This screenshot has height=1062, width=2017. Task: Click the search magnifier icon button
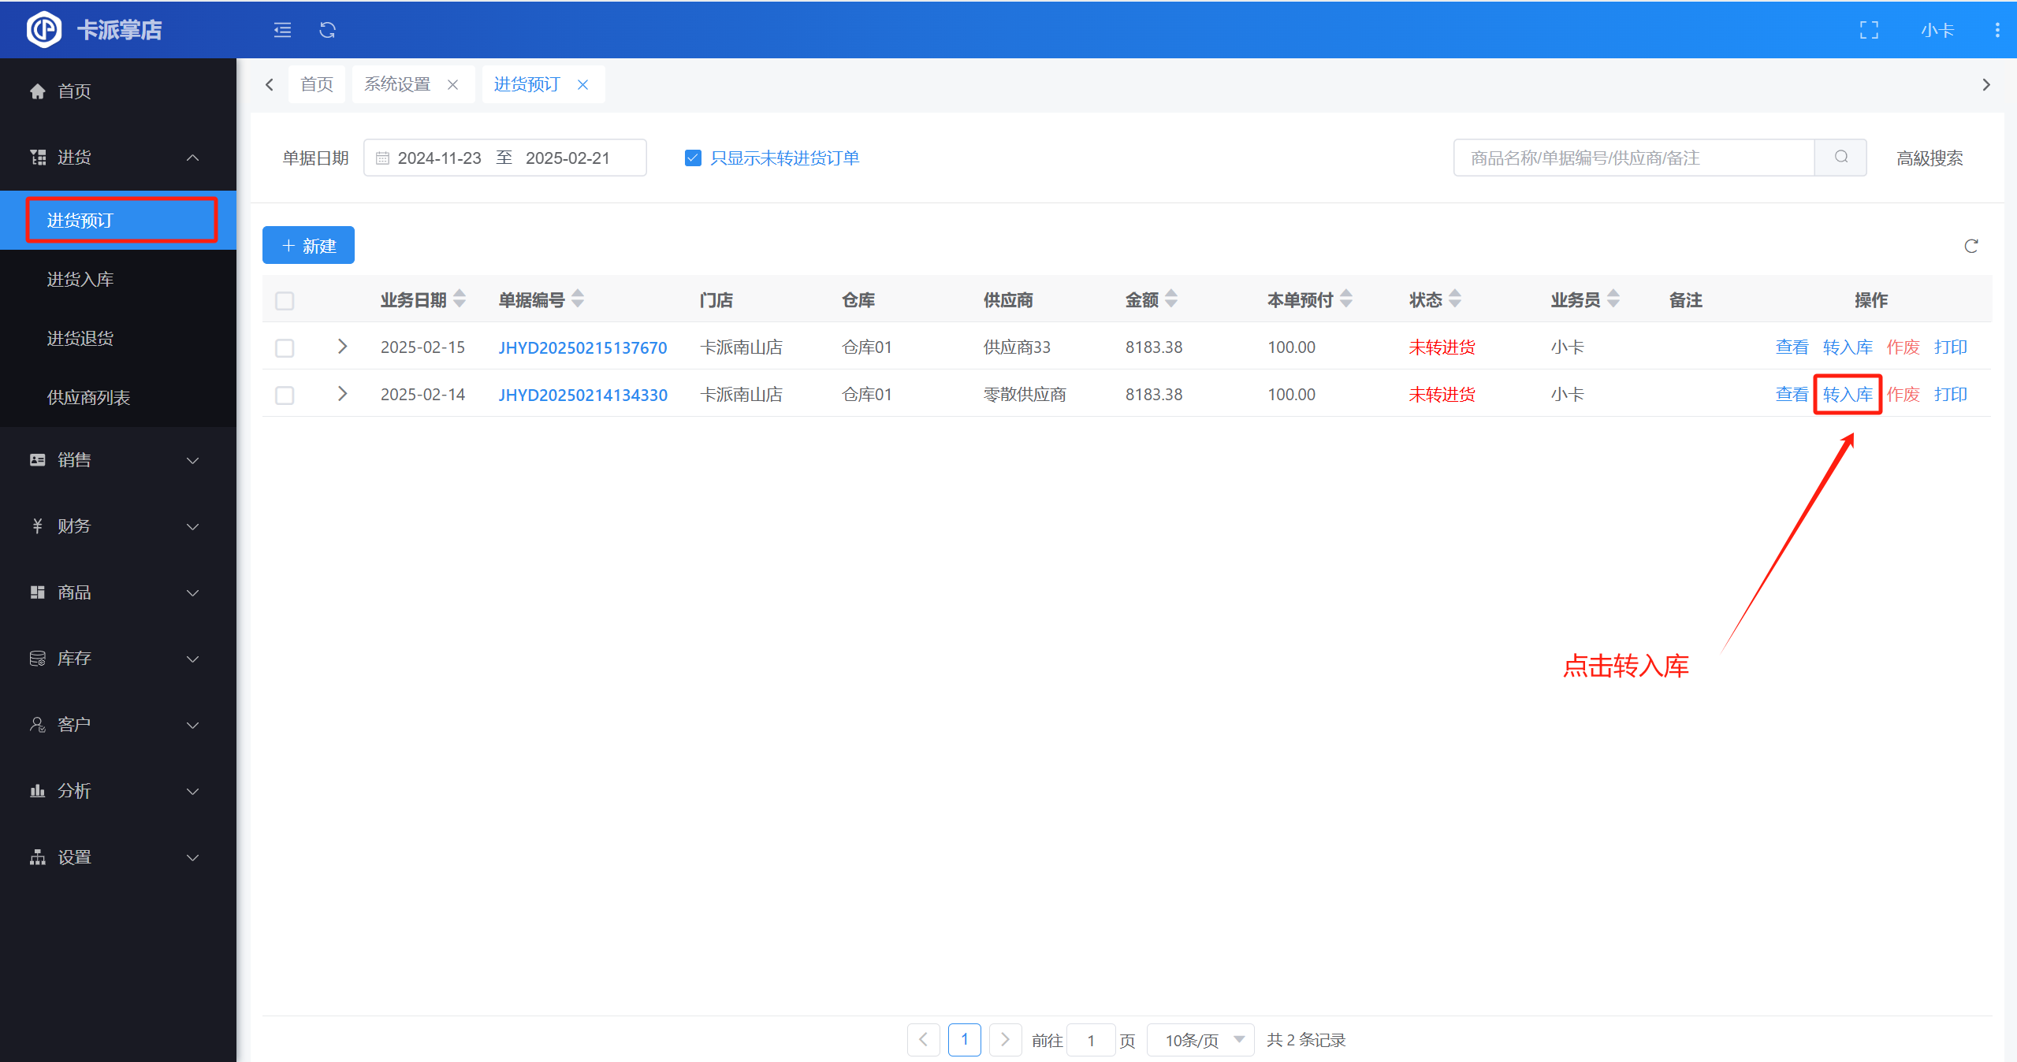point(1840,158)
